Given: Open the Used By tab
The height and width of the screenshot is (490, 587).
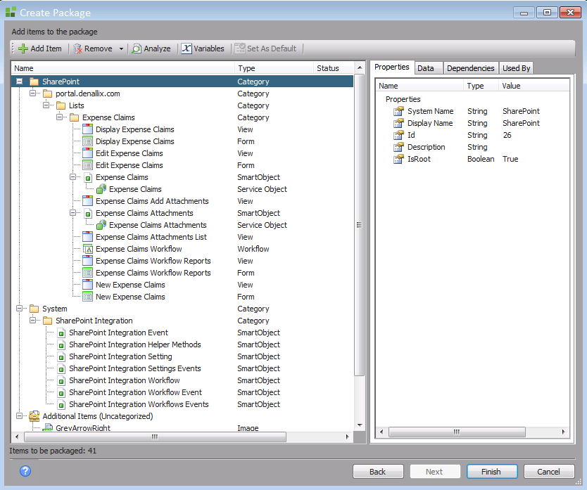Looking at the screenshot, I should pos(516,68).
